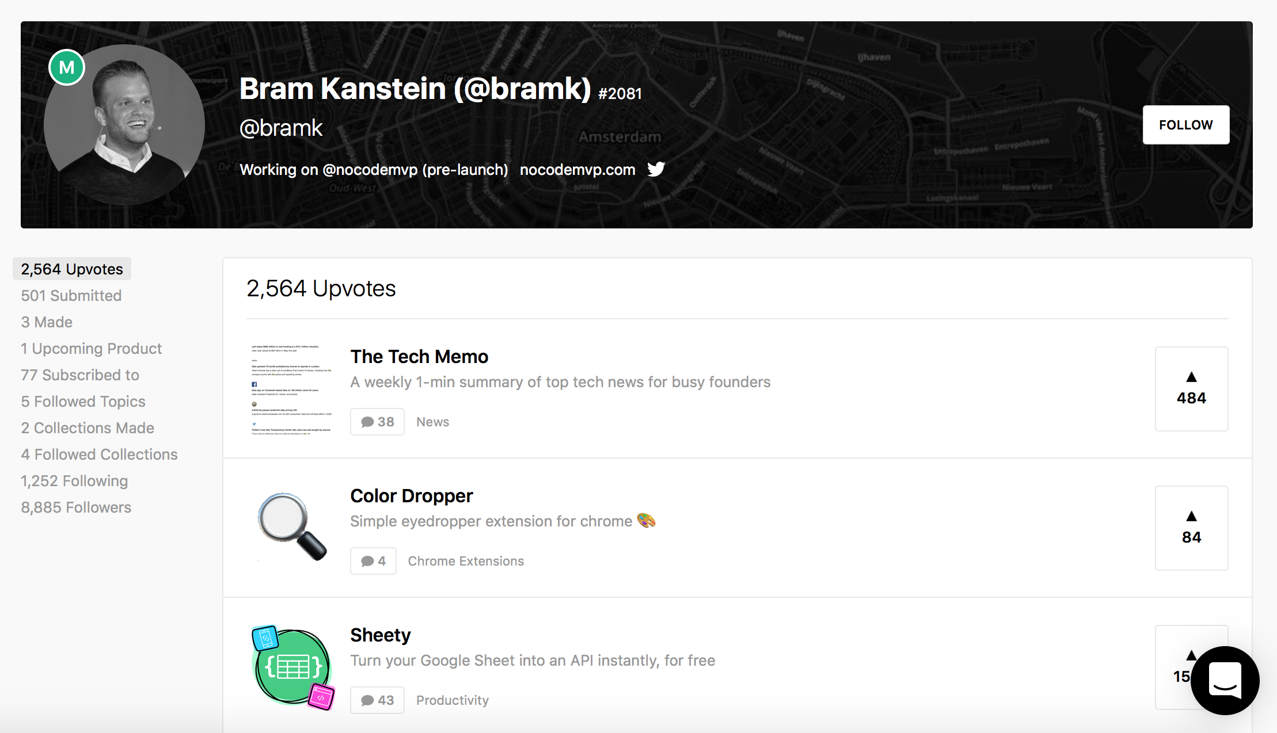The height and width of the screenshot is (733, 1277).
Task: Click the News topic tag
Action: tap(433, 422)
